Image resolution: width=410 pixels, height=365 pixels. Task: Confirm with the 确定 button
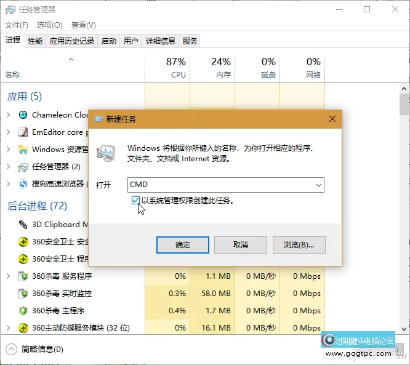(183, 245)
